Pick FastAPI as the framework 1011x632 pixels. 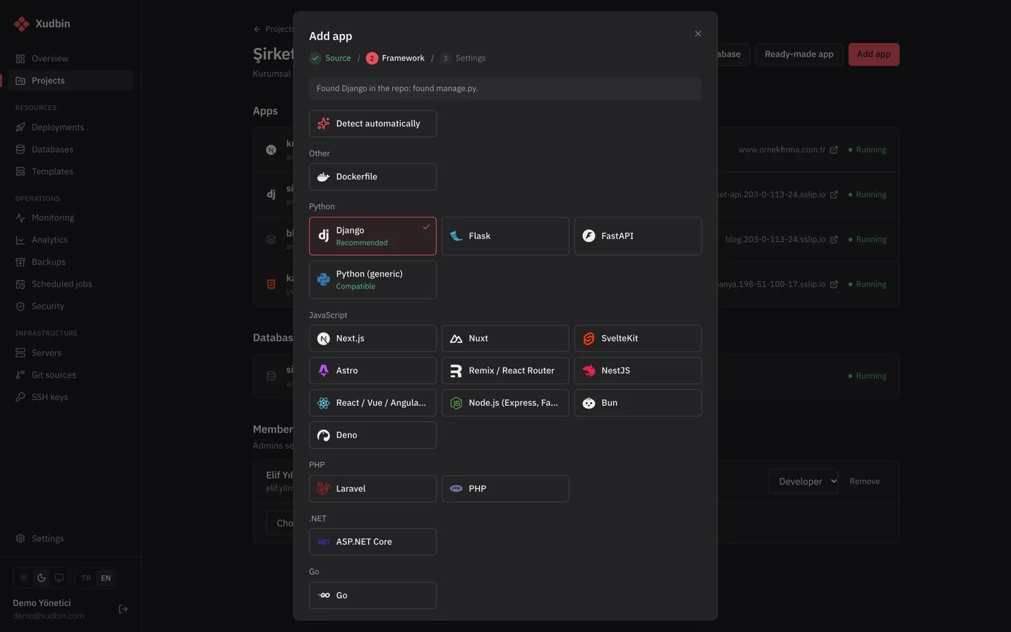point(638,236)
